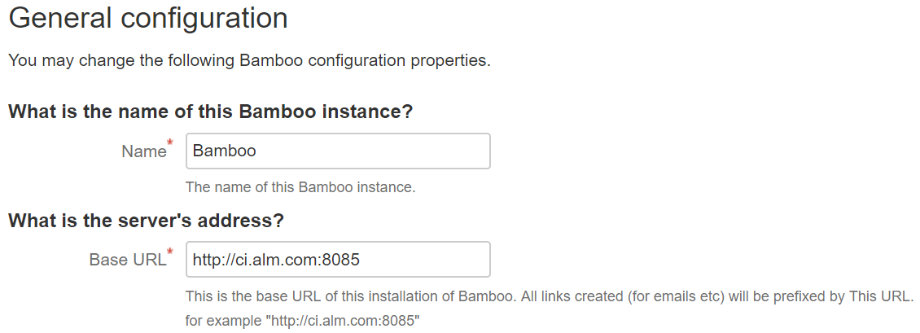Click the "(for emails etc)" phrase in help text
This screenshot has height=333, width=920.
tap(676, 295)
